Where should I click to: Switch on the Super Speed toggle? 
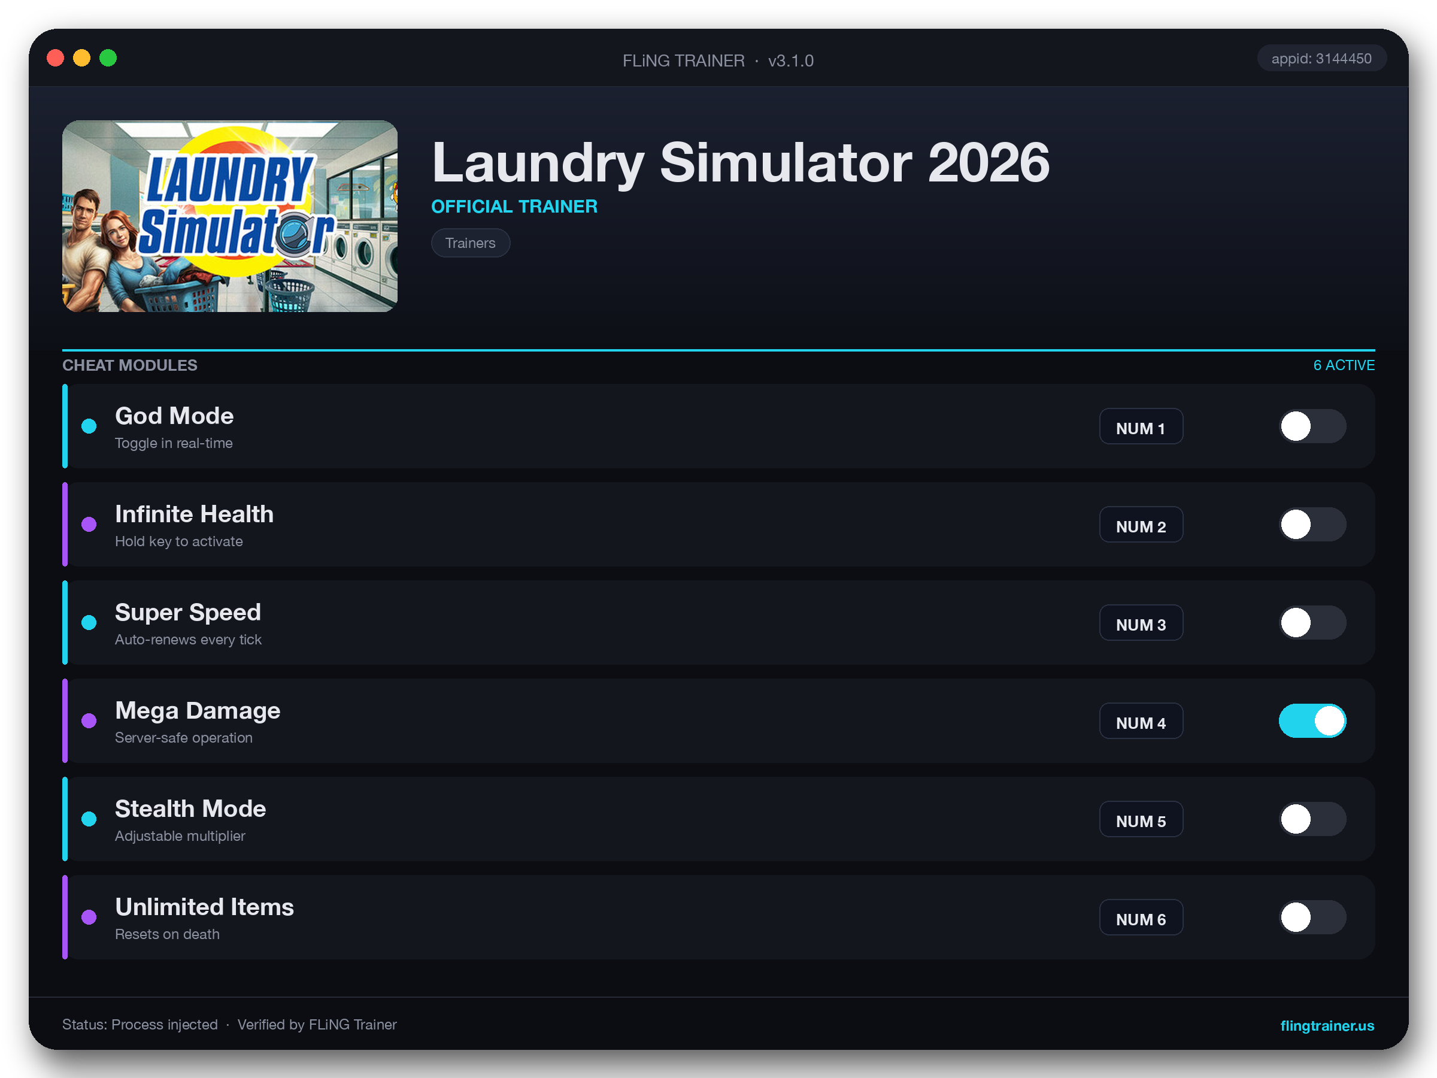point(1312,622)
